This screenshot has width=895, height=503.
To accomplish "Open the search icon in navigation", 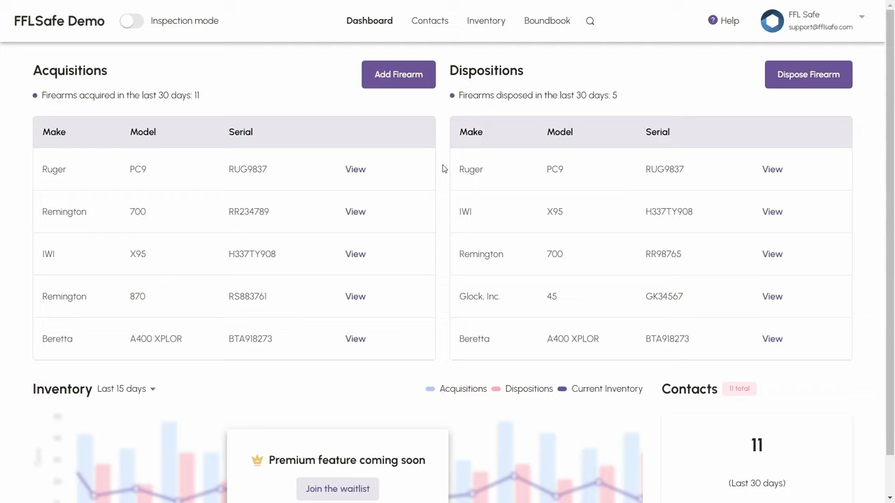I will (x=589, y=20).
